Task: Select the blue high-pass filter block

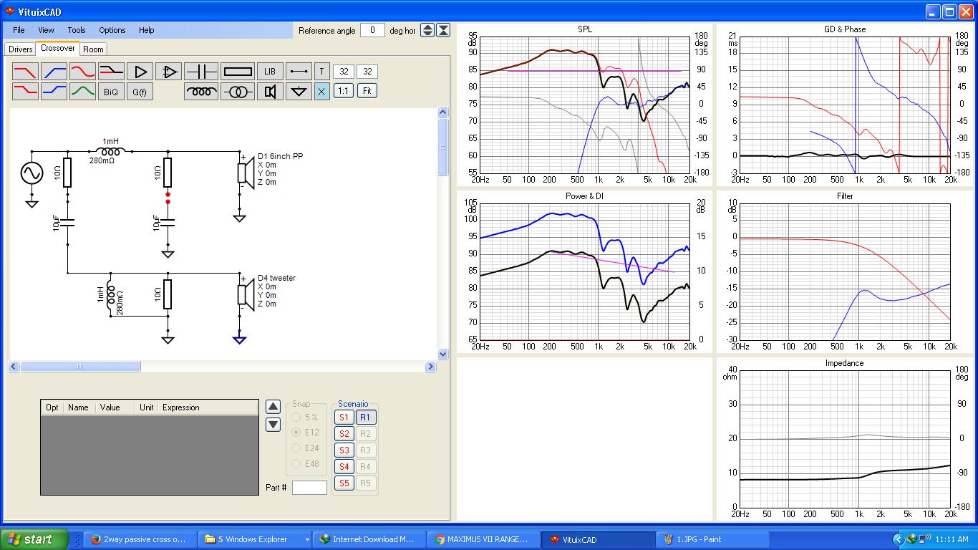Action: [54, 72]
